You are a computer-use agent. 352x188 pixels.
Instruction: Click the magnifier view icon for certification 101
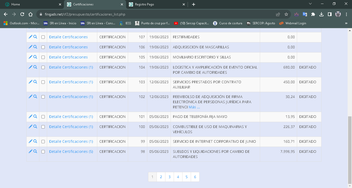point(35,116)
